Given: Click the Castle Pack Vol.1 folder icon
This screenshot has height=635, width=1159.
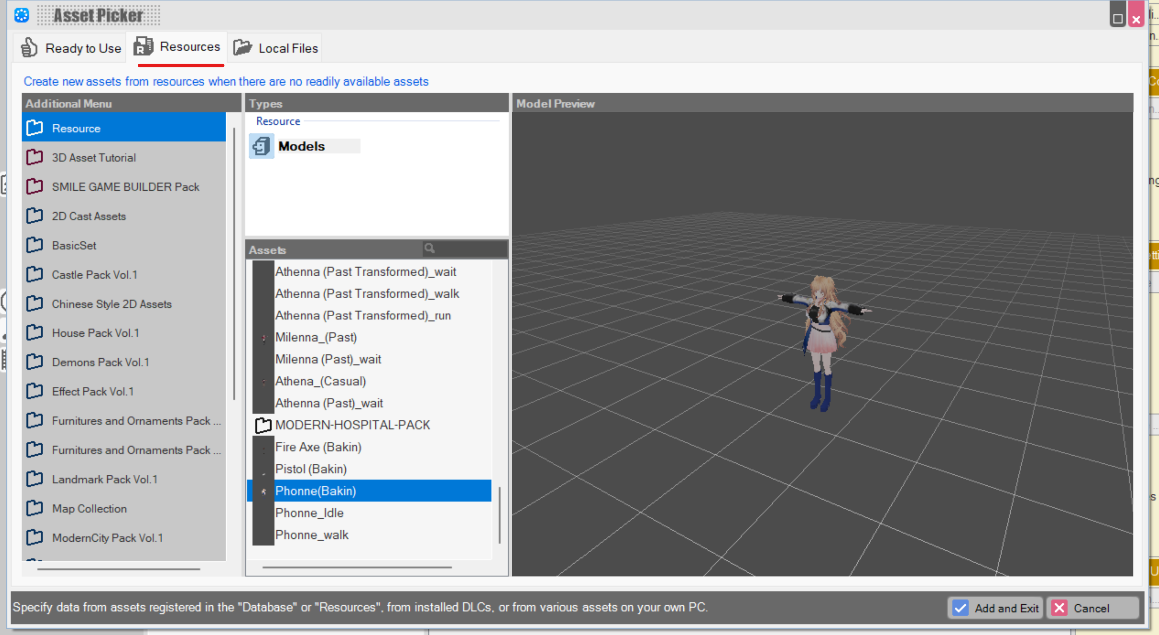Looking at the screenshot, I should 35,274.
